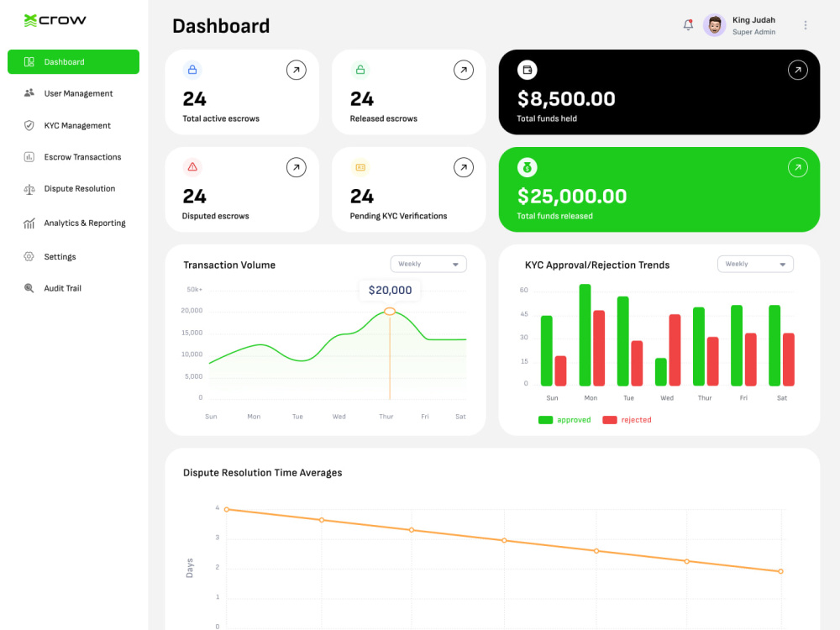The image size is (840, 630).
Task: Click the green unlock icon on released escrows
Action: (x=360, y=70)
